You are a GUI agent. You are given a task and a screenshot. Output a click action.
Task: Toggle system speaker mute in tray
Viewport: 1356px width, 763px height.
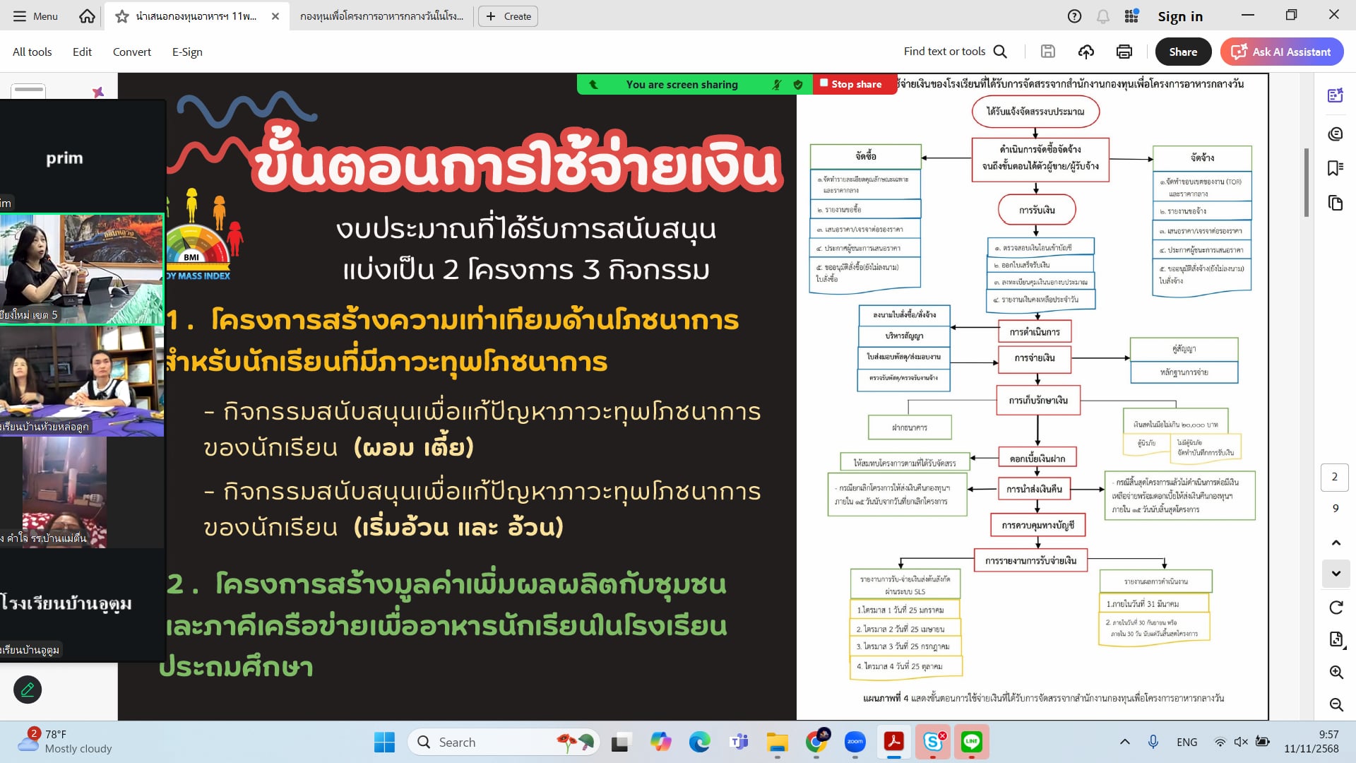(x=1241, y=742)
